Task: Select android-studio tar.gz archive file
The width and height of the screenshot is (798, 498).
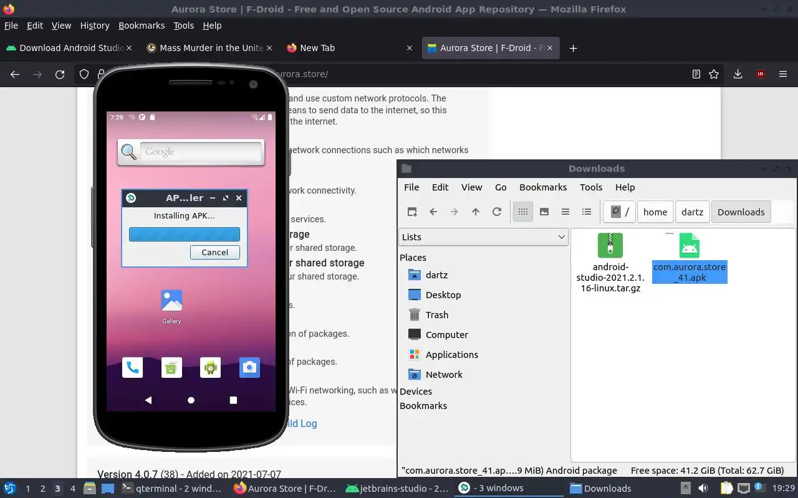Action: tap(610, 262)
